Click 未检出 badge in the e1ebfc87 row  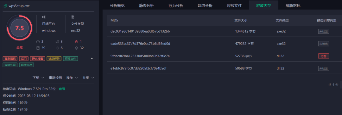323,68
